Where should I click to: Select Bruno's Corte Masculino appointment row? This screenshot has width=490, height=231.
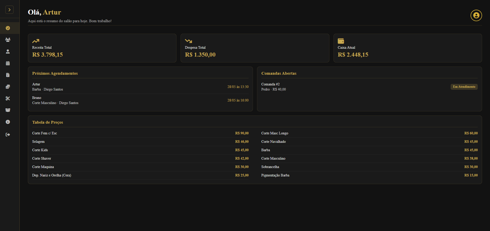140,100
